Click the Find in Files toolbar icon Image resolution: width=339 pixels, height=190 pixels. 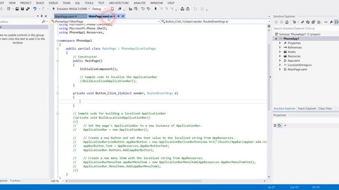120,9
